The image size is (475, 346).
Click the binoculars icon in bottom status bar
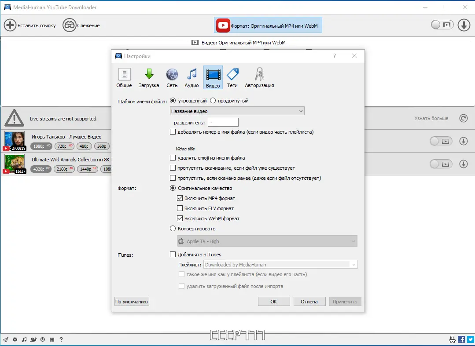pyautogui.click(x=52, y=339)
